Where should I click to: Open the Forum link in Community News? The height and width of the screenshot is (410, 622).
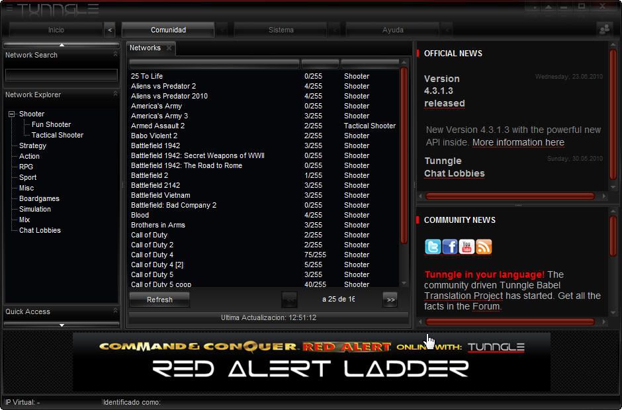[x=486, y=307]
